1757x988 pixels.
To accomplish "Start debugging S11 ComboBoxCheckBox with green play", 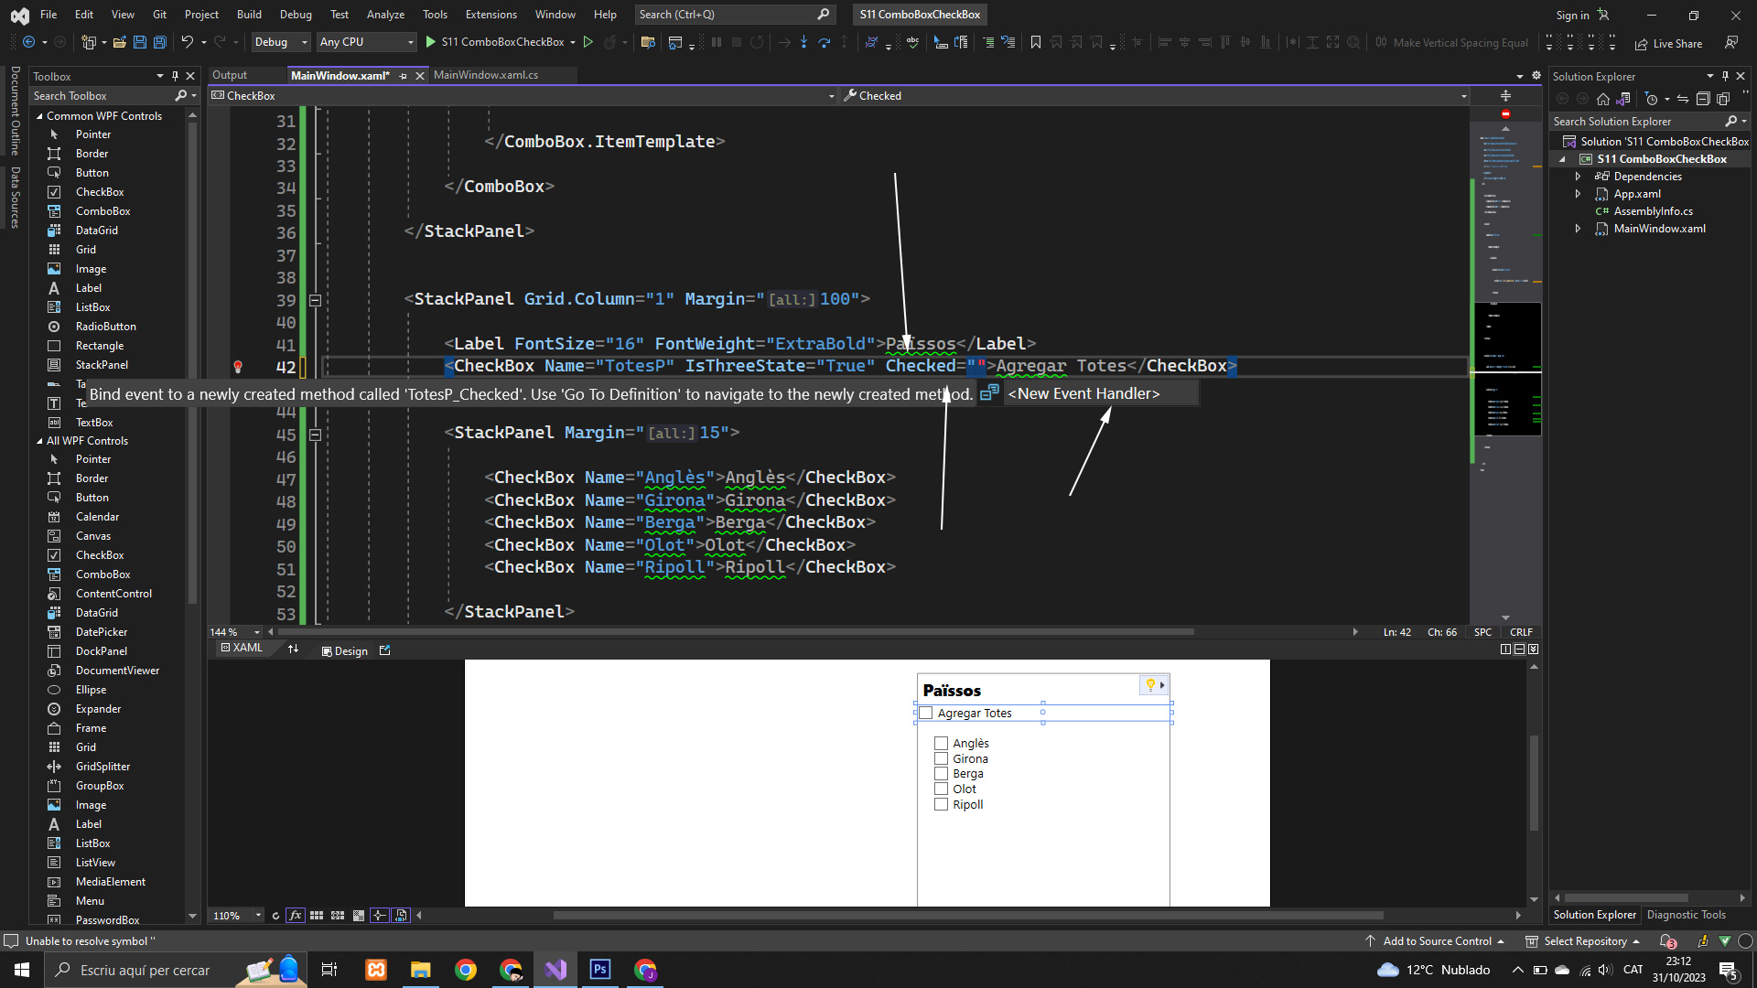I will (430, 42).
